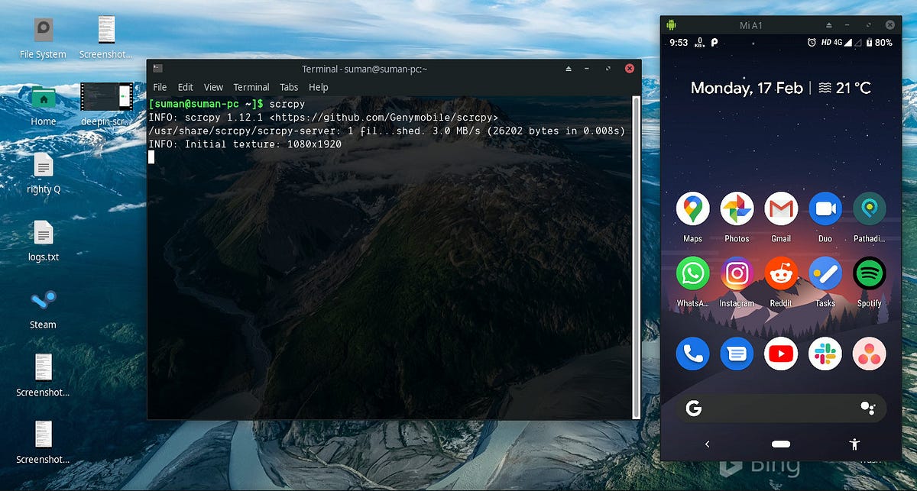Launch Instagram
This screenshot has width=917, height=491.
[736, 273]
